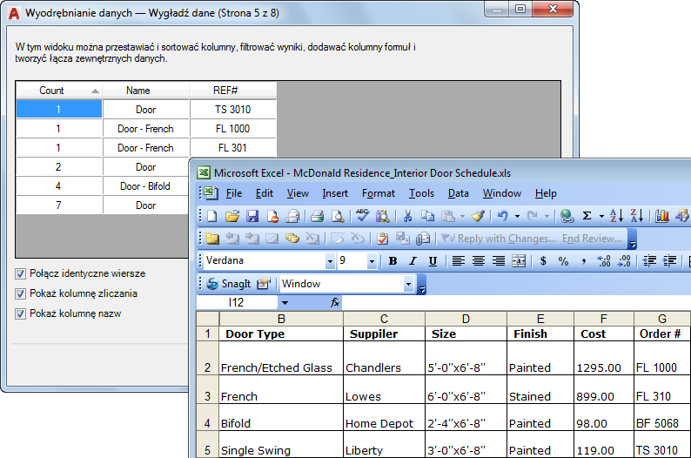
Task: Click Name column header in data table
Action: (x=146, y=91)
